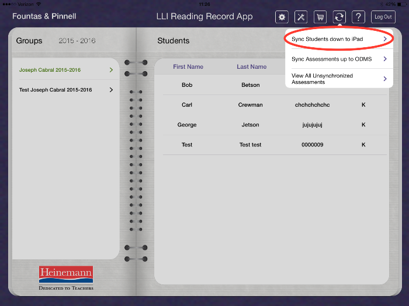Expand chevron next to Test Joseph Cabral group
This screenshot has height=306, width=409.
[x=111, y=90]
